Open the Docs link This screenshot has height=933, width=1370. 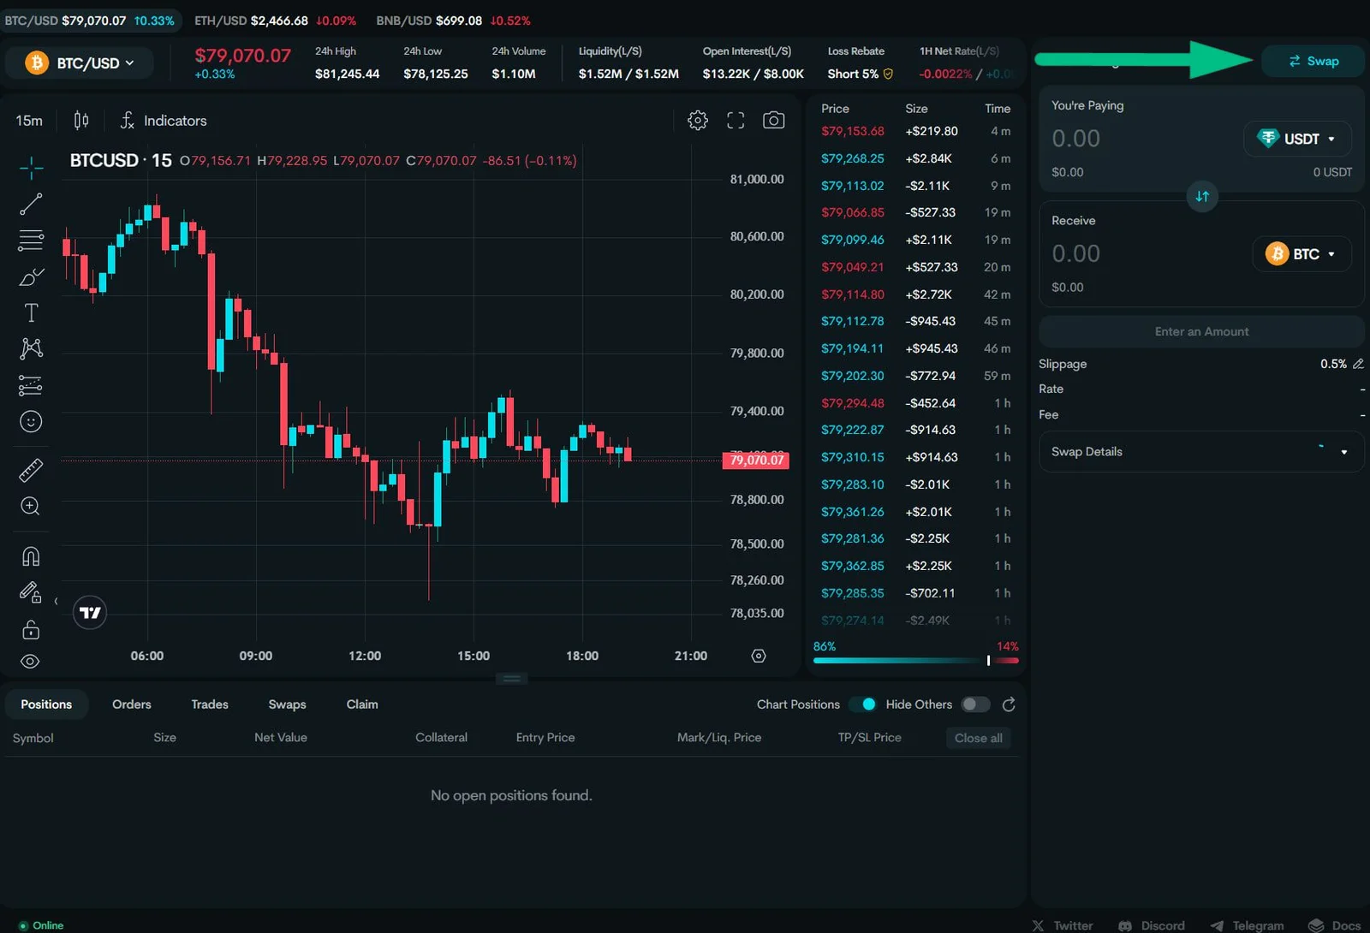tap(1334, 925)
